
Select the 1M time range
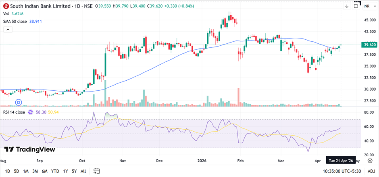point(25,171)
